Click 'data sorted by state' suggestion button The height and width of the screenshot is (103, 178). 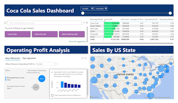tap(72, 34)
